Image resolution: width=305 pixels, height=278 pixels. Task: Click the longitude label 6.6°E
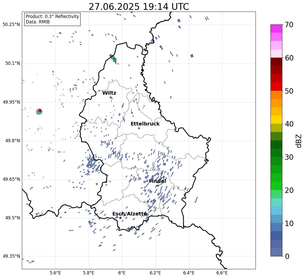tap(222, 273)
